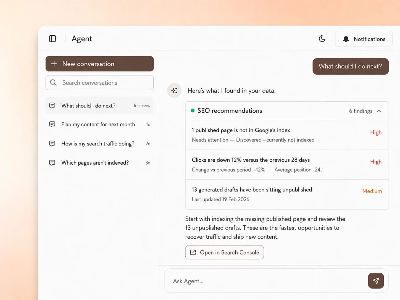400x300 pixels.
Task: Click 'Here's what I found in your data.' text
Action: [231, 91]
